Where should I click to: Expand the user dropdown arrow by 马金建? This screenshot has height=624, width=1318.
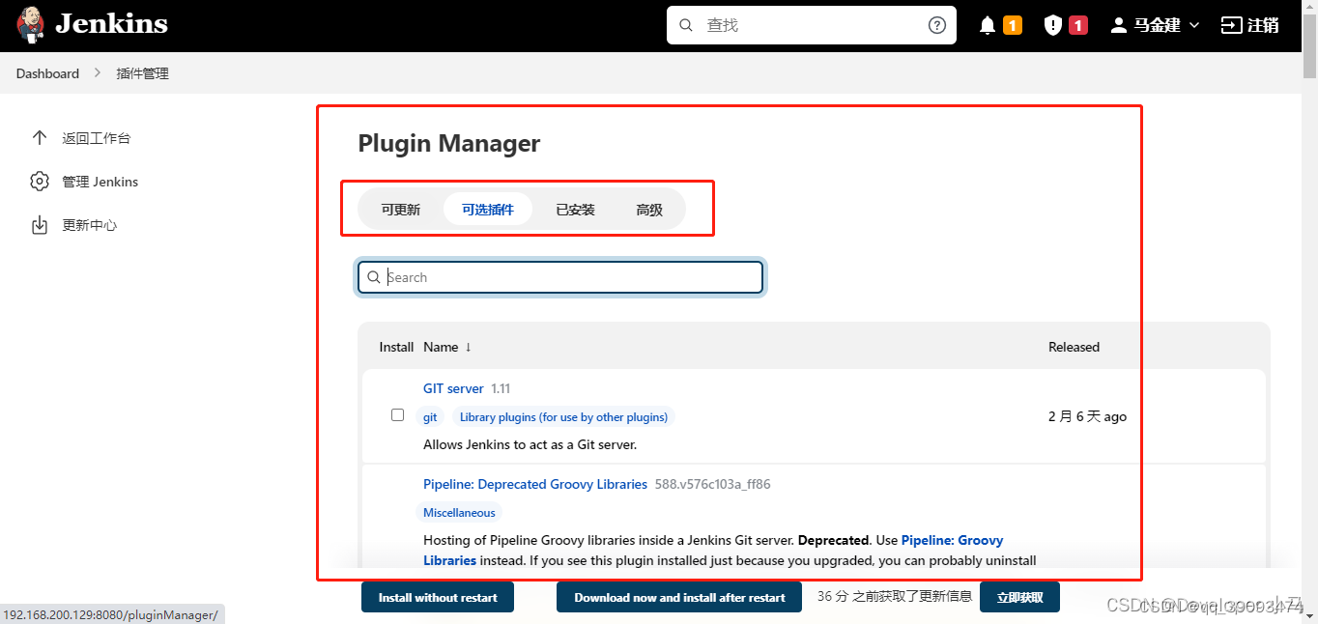pos(1194,25)
